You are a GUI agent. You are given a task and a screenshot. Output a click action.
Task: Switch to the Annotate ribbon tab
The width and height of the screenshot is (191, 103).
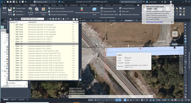coord(18,5)
